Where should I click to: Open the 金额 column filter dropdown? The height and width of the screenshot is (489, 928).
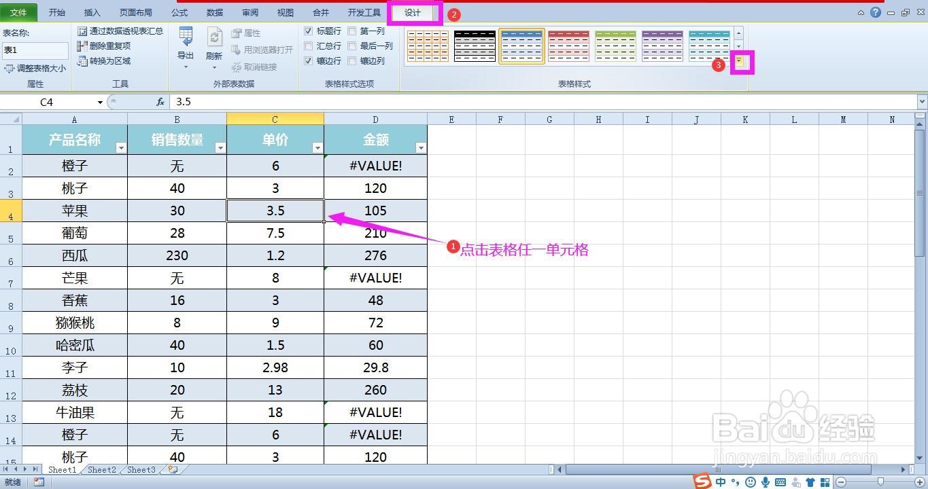pos(421,147)
